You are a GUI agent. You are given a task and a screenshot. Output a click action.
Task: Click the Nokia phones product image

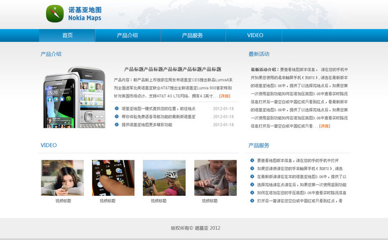tap(75, 97)
